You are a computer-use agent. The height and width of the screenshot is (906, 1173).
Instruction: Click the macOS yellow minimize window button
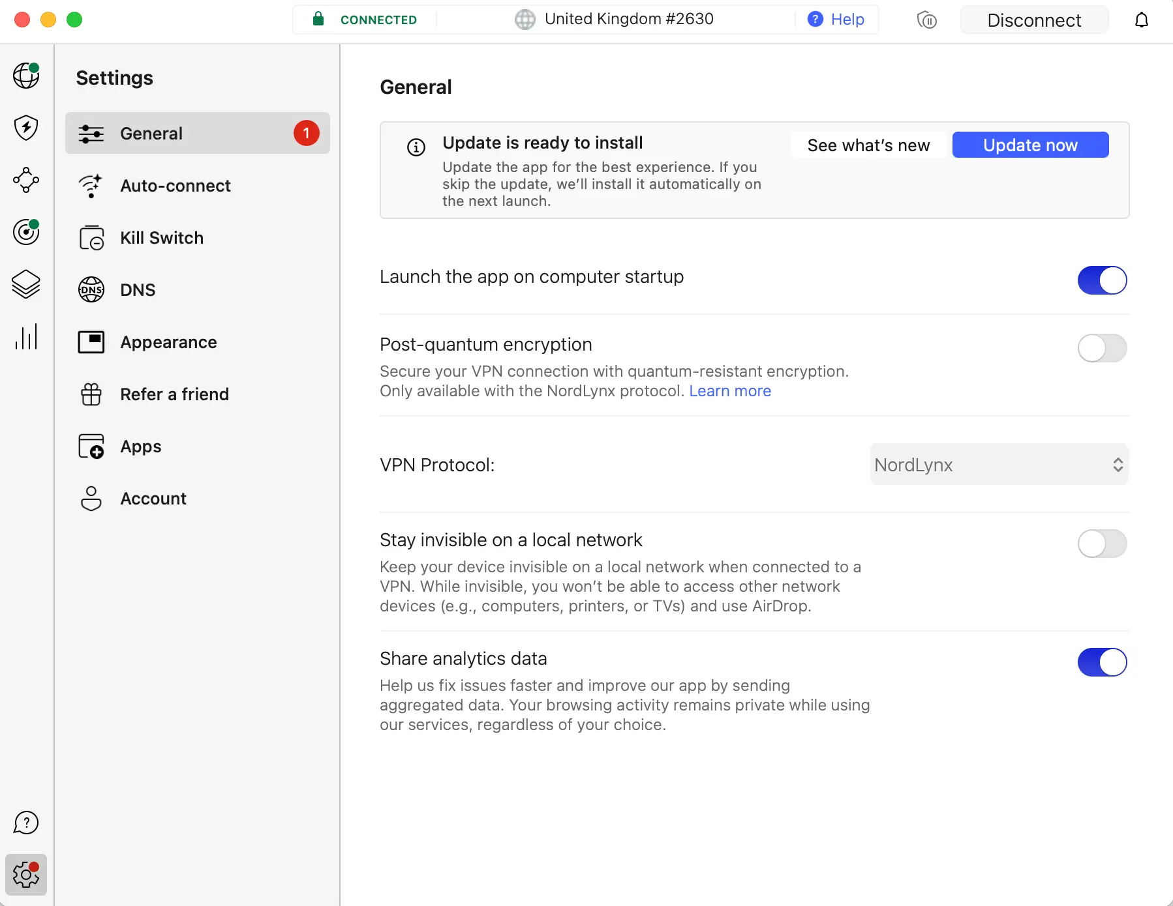pos(48,20)
